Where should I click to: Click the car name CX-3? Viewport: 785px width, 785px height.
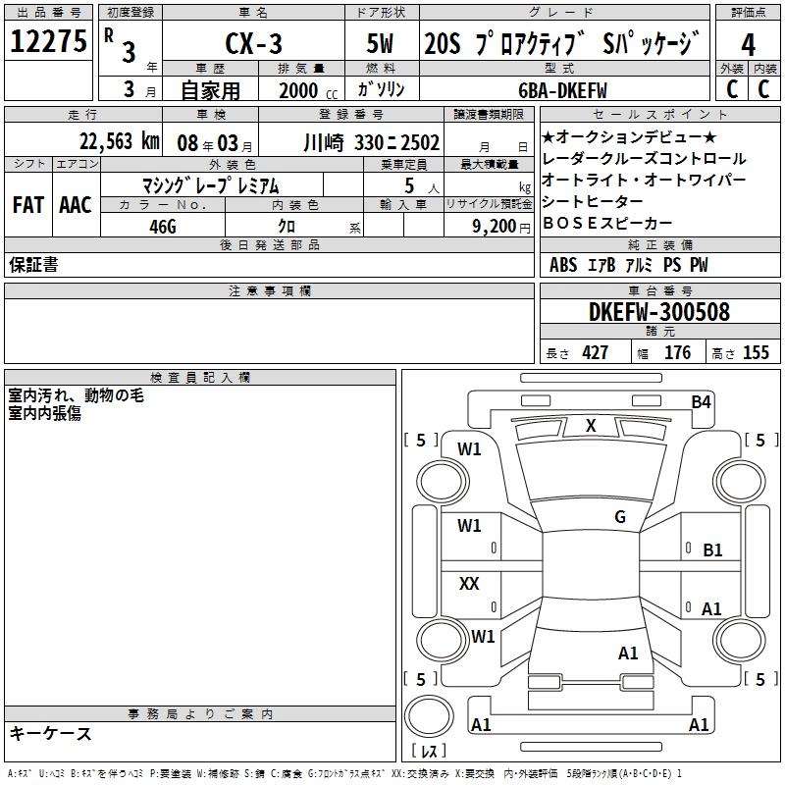pos(253,43)
